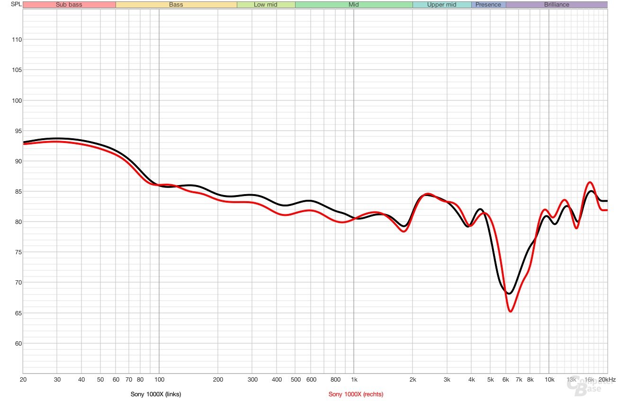Screen dimensions: 619x401
Task: Choose the Upper mid band label
Action: (442, 5)
